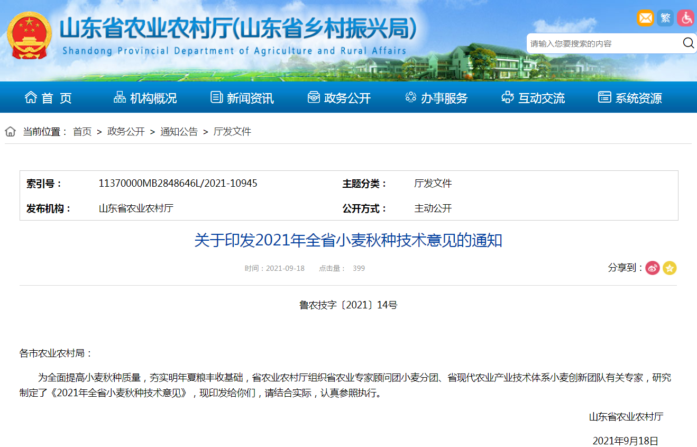Click the 政务公开 icon in navbar
697x447 pixels.
tap(314, 97)
